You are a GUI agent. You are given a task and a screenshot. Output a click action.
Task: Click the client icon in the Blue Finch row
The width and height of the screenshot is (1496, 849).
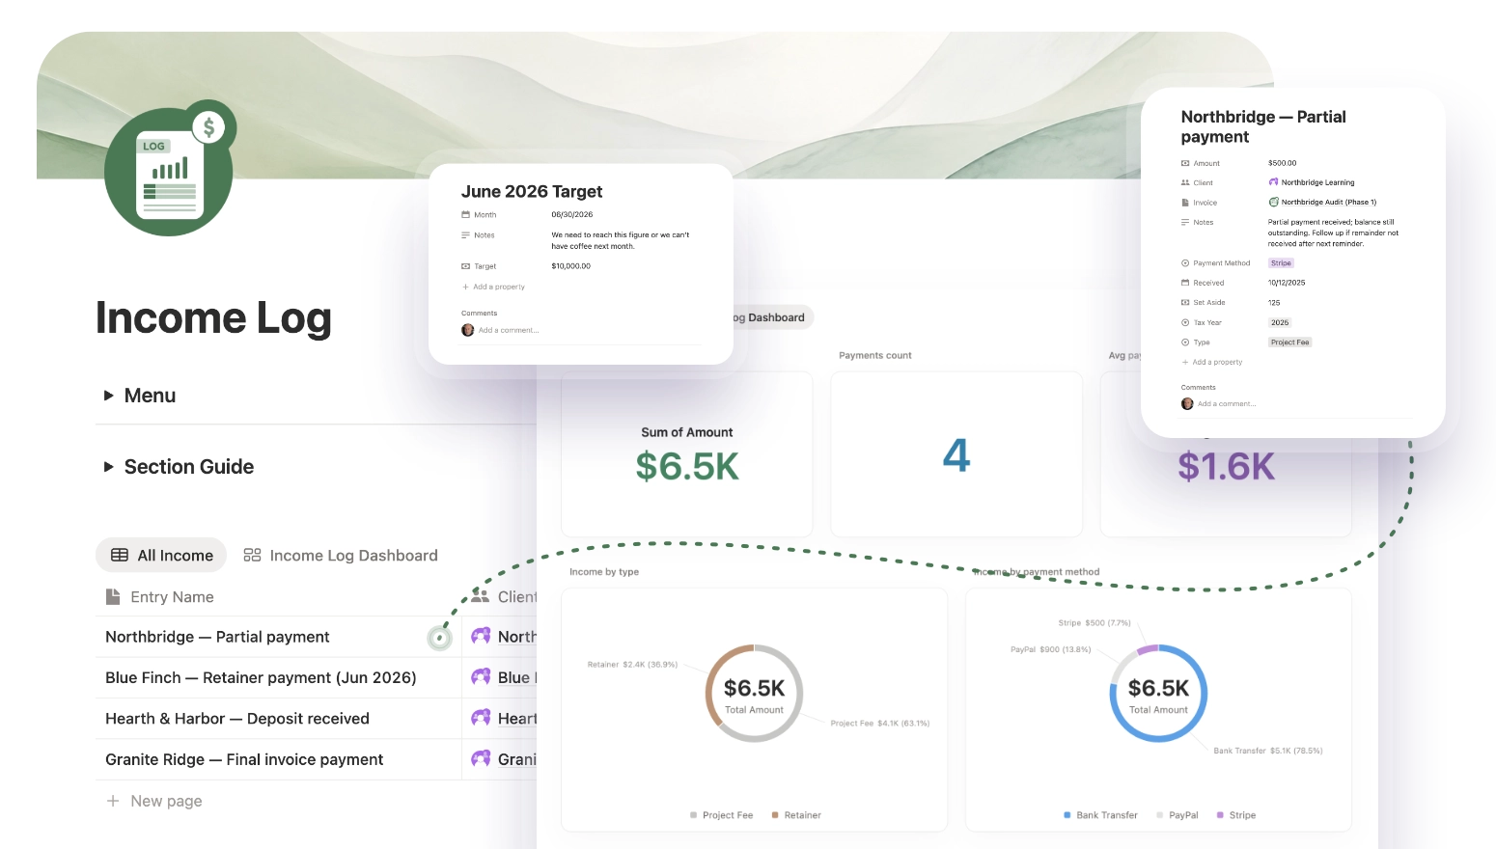481,677
